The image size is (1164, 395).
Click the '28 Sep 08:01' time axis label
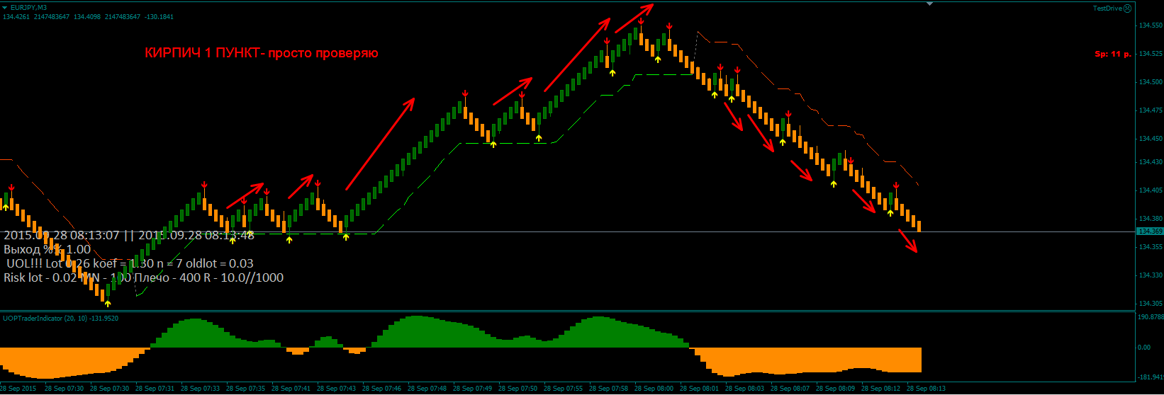(699, 389)
